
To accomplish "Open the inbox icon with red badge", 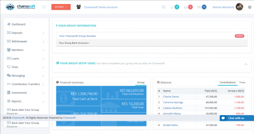I will click(x=186, y=7).
